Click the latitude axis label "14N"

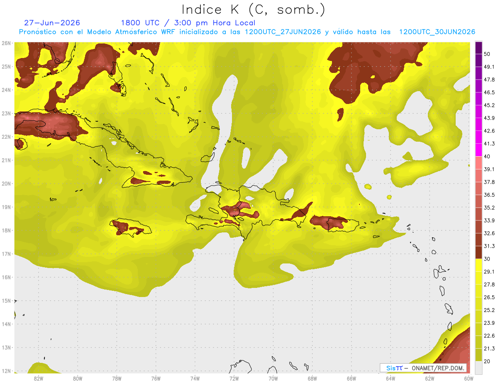(x=6, y=324)
